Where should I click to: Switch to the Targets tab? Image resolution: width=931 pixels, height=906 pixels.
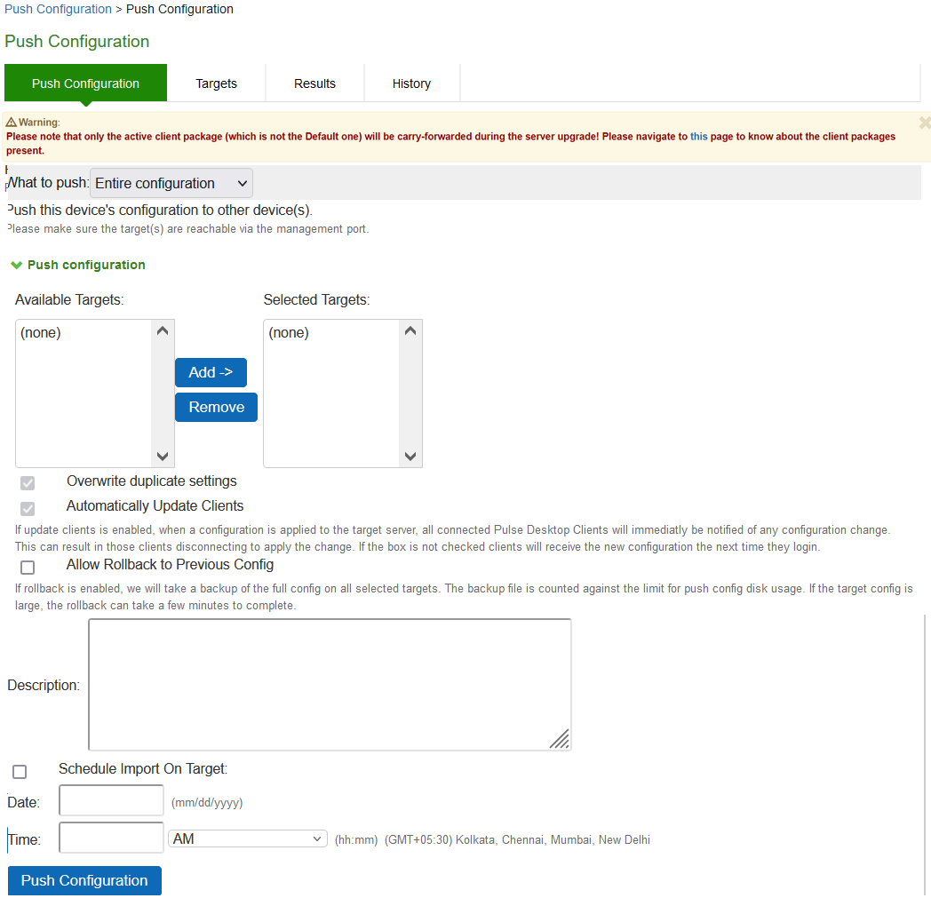point(216,83)
